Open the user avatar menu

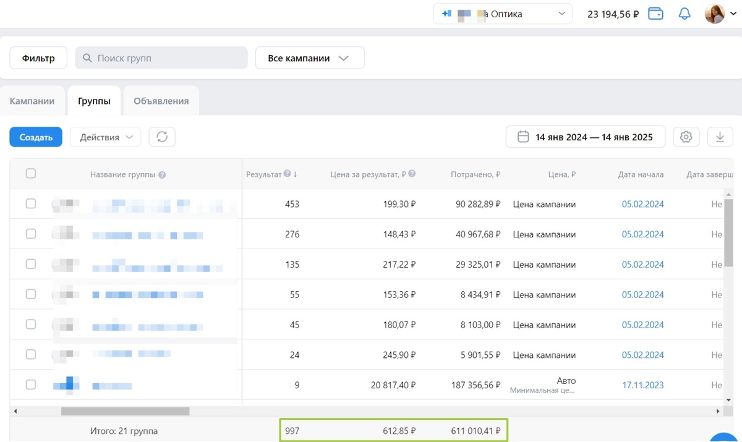715,14
